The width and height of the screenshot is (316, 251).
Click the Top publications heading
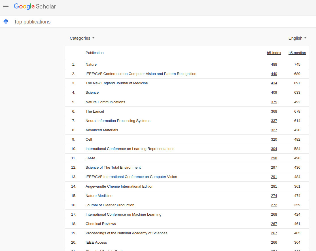[x=32, y=22]
